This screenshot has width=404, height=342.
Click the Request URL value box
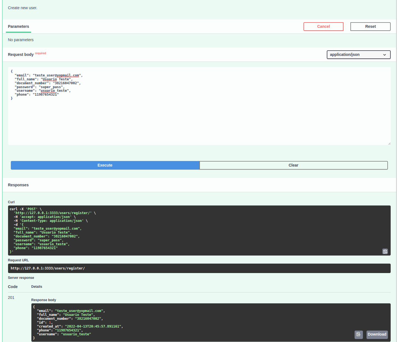(199, 268)
